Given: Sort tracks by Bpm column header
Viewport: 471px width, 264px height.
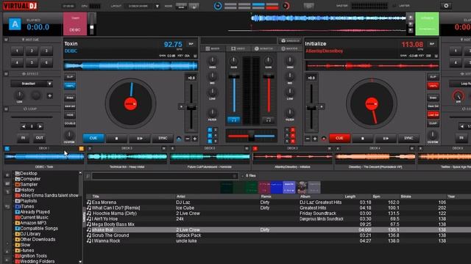Looking at the screenshot, I should point(377,197).
